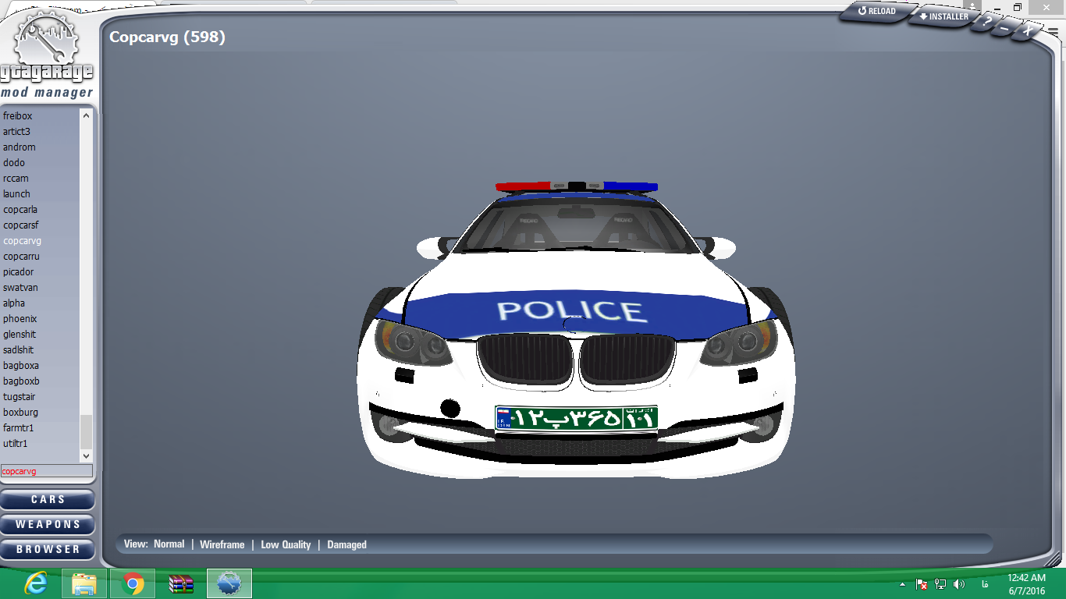Switch to Low Quality view
The height and width of the screenshot is (599, 1066).
point(286,544)
